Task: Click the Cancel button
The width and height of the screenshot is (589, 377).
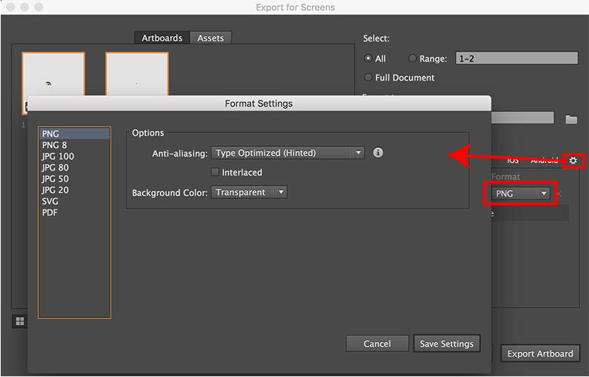Action: point(377,343)
